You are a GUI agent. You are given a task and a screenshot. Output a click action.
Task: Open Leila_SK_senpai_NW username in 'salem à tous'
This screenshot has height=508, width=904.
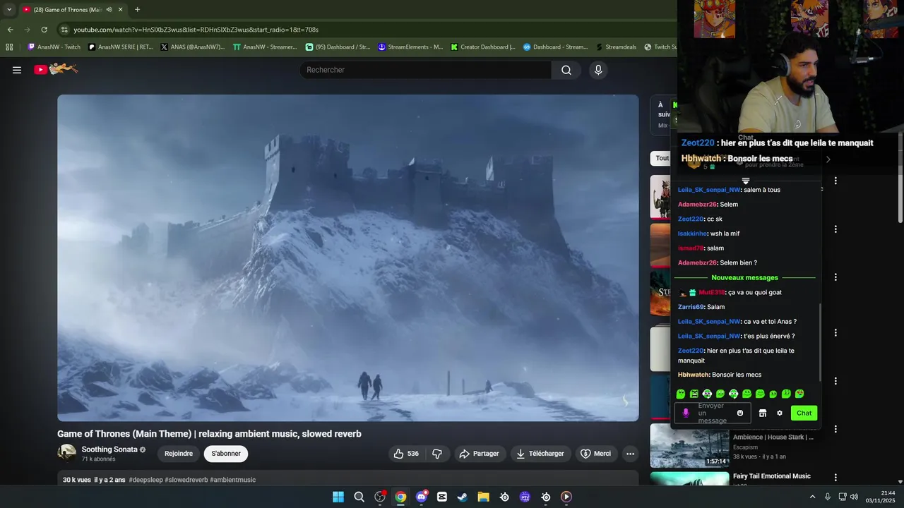pyautogui.click(x=709, y=190)
